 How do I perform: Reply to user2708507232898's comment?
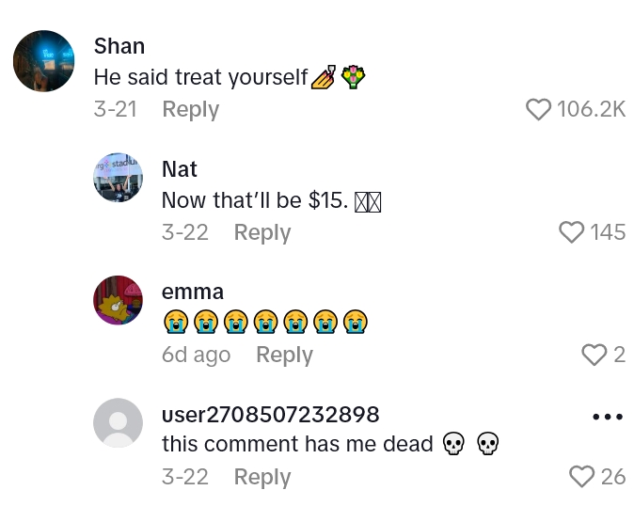point(262,477)
